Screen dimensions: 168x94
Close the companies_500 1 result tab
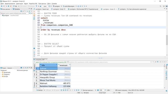pos(46,60)
